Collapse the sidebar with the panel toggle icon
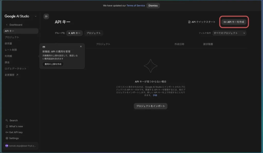This screenshot has height=153, width=263. tap(46, 16)
